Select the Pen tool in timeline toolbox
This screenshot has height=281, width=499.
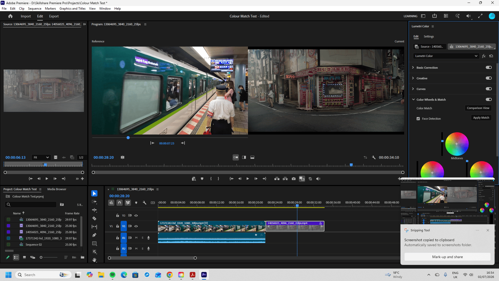coord(95,235)
